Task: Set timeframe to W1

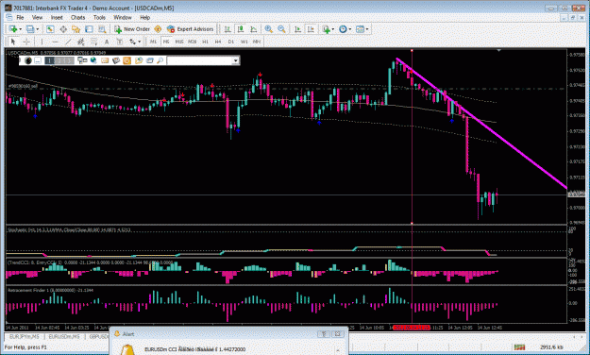Action: pos(244,42)
